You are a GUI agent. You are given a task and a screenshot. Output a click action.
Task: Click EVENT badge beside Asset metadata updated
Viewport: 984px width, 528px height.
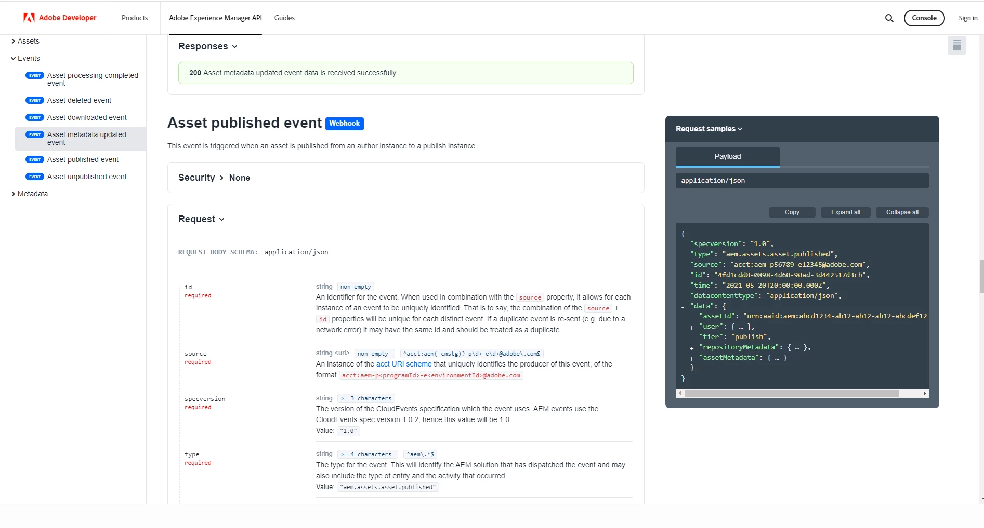point(35,134)
